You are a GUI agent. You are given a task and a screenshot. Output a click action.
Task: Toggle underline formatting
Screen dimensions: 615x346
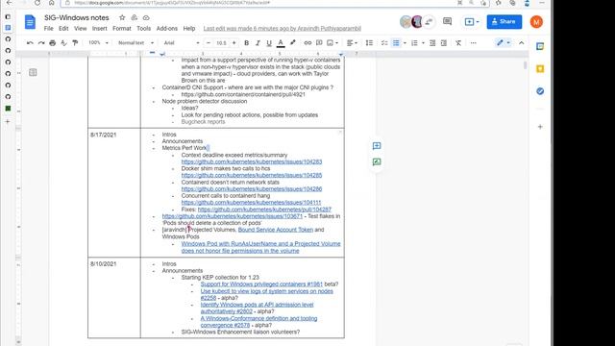tap(269, 42)
